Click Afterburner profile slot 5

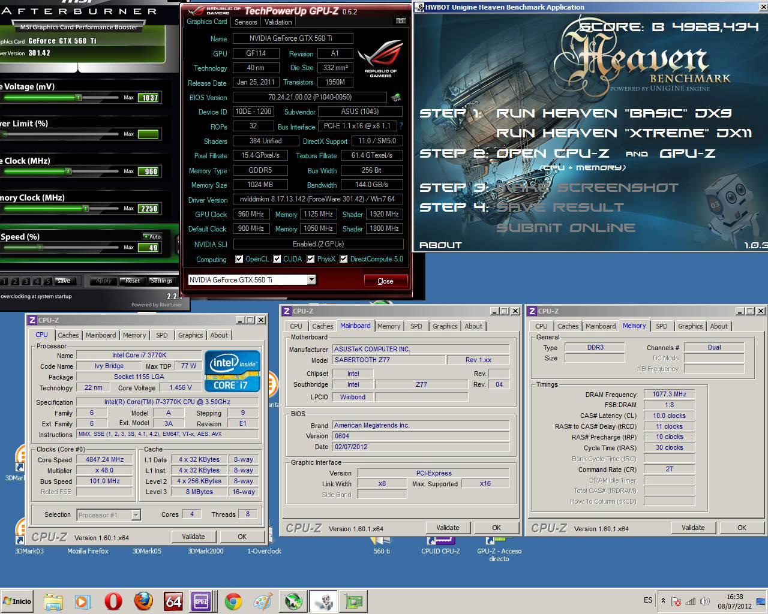tap(47, 281)
